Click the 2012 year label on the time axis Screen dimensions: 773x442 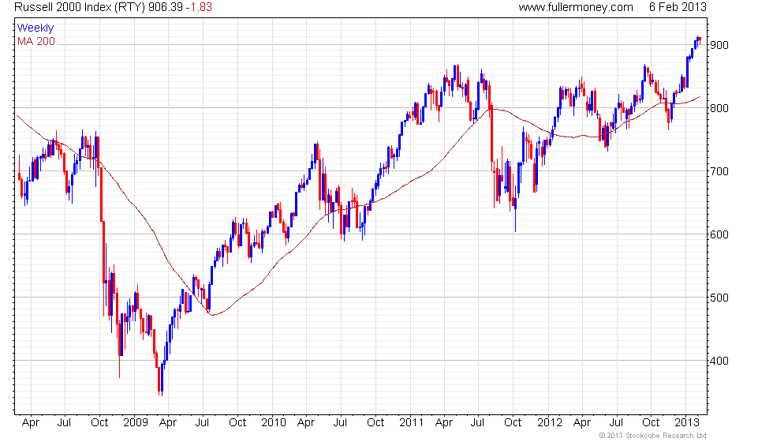coord(549,422)
